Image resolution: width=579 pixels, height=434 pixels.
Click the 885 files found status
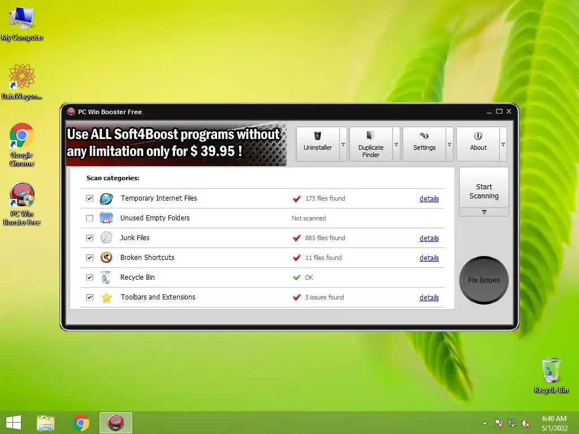[325, 238]
